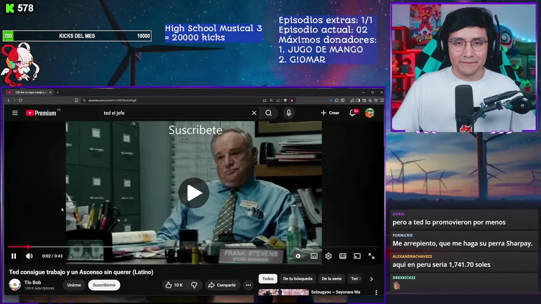Screen dimensions: 541x304
Task: Select the 'Ted consigue trabajo' browser tab
Action: (29, 92)
